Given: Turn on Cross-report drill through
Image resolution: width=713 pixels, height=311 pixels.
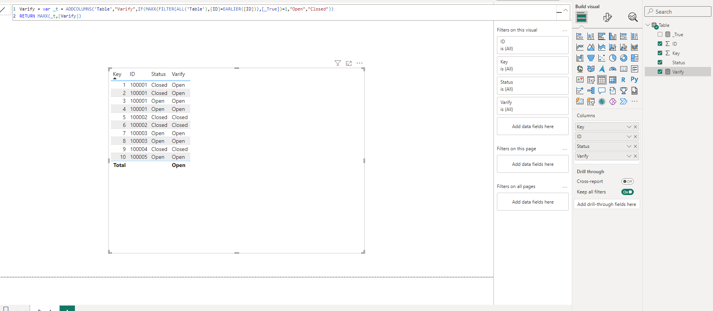Looking at the screenshot, I should pos(628,181).
